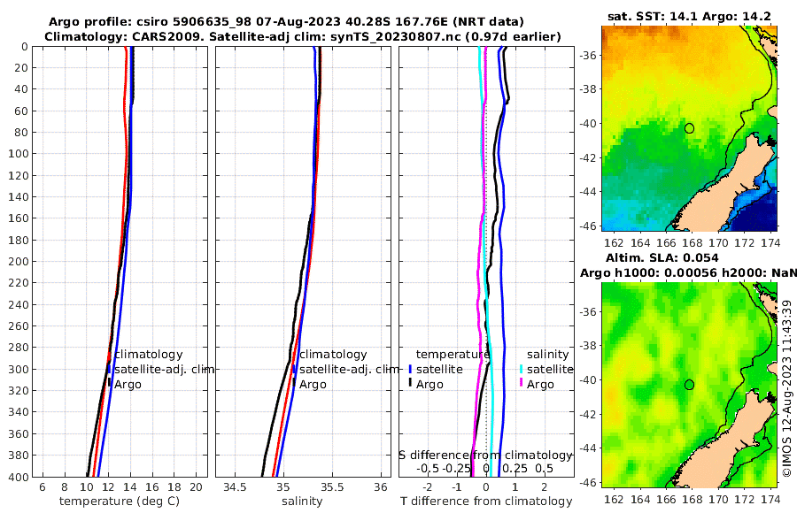Click the IMOS timestamp copyright text

click(787, 388)
